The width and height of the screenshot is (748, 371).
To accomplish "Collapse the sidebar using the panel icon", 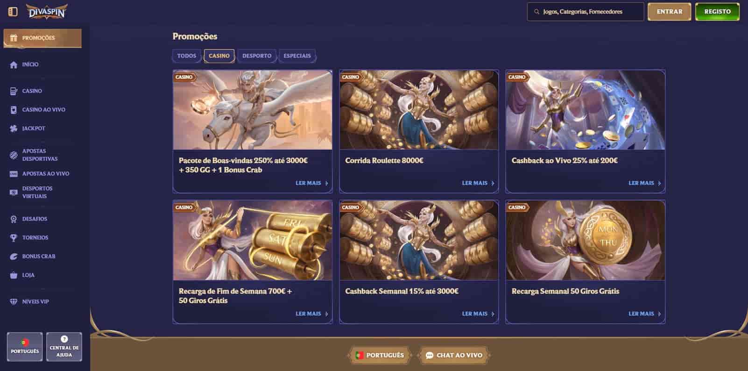I will tap(13, 12).
